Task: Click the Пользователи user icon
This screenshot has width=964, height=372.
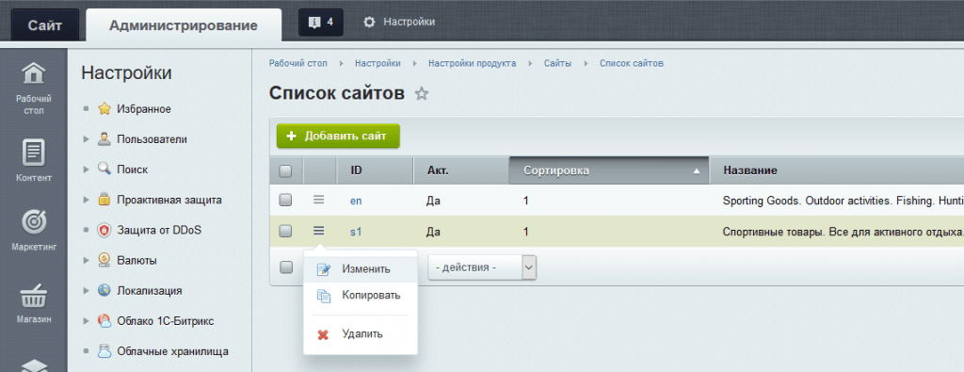Action: pos(104,139)
